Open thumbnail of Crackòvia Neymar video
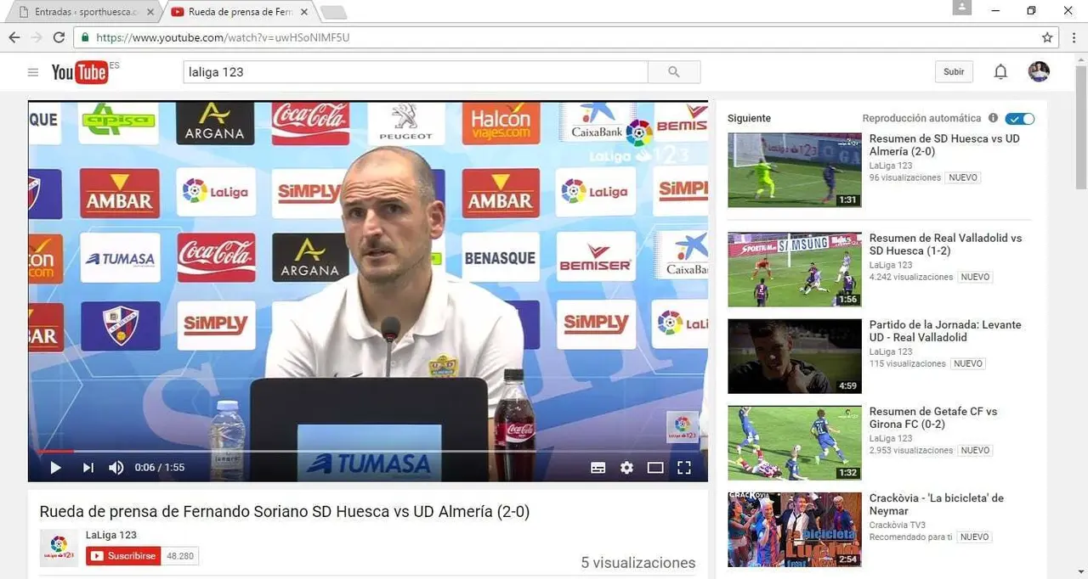The image size is (1088, 579). (795, 529)
